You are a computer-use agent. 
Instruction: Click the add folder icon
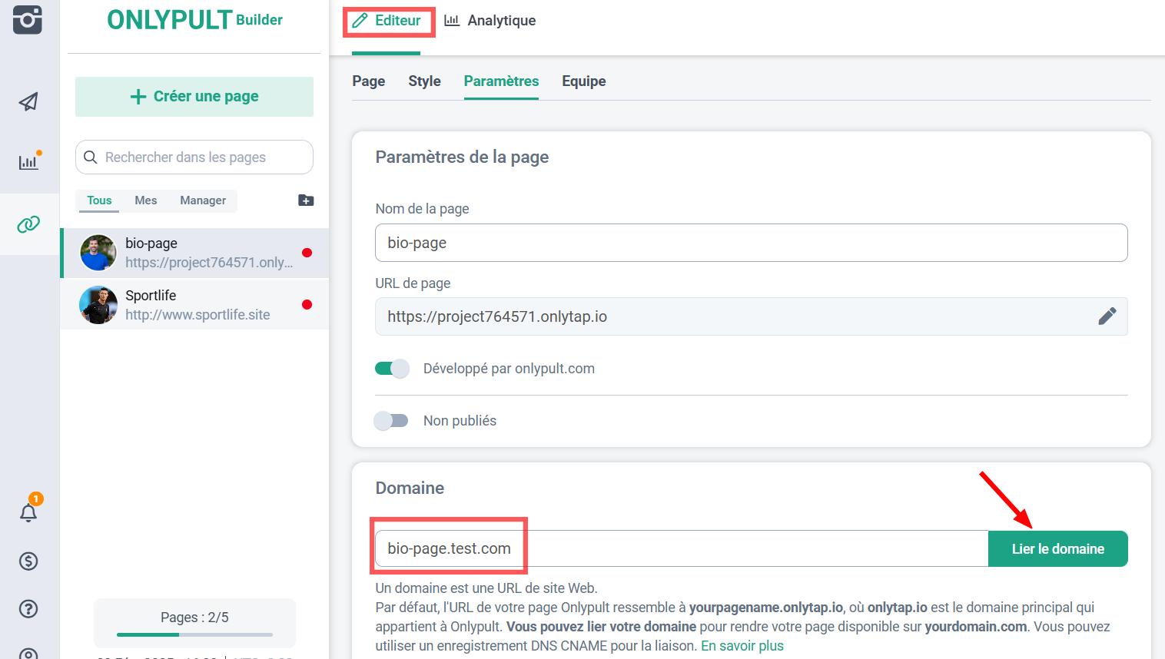point(306,200)
